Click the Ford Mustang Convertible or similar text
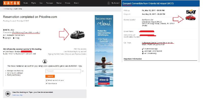The height and width of the screenshot is (99, 203). [26, 32]
